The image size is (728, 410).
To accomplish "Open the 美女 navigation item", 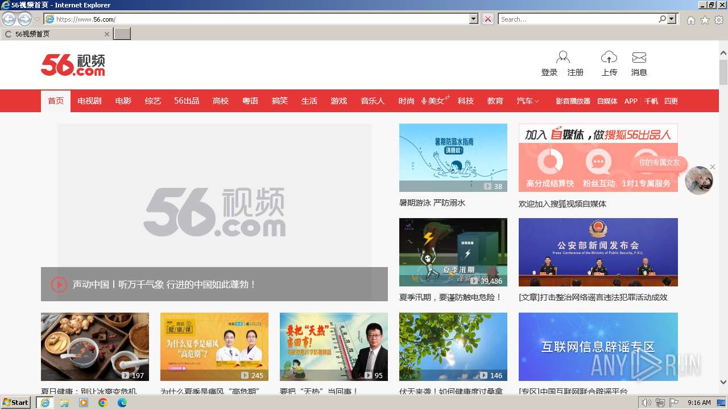I will (436, 101).
